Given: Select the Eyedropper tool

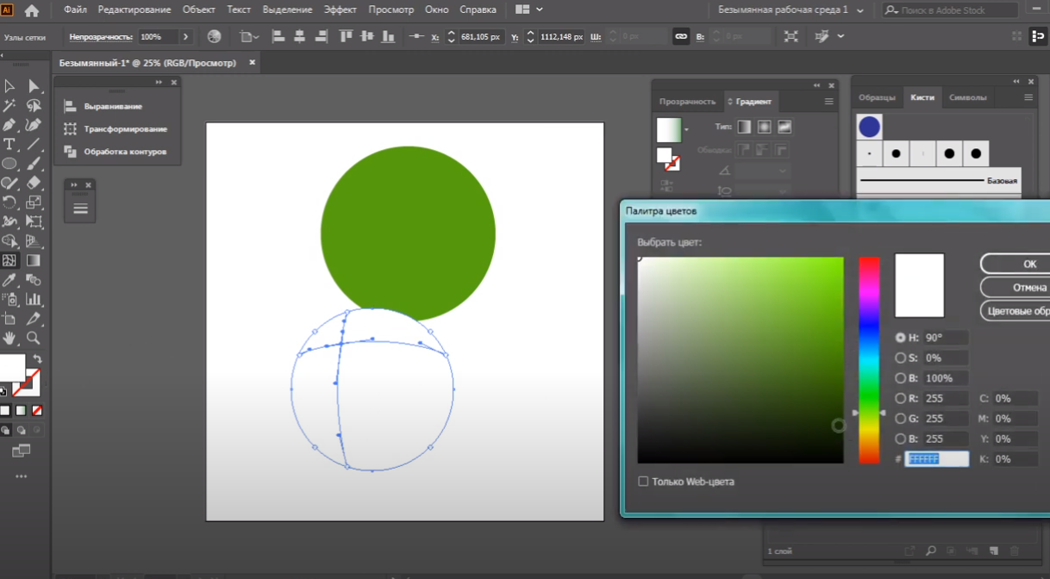Looking at the screenshot, I should [9, 280].
